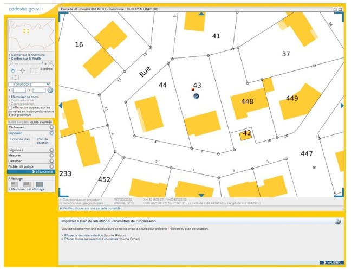Choose Plan de situation print option
Image resolution: width=351 pixels, height=270 pixels.
click(x=43, y=141)
